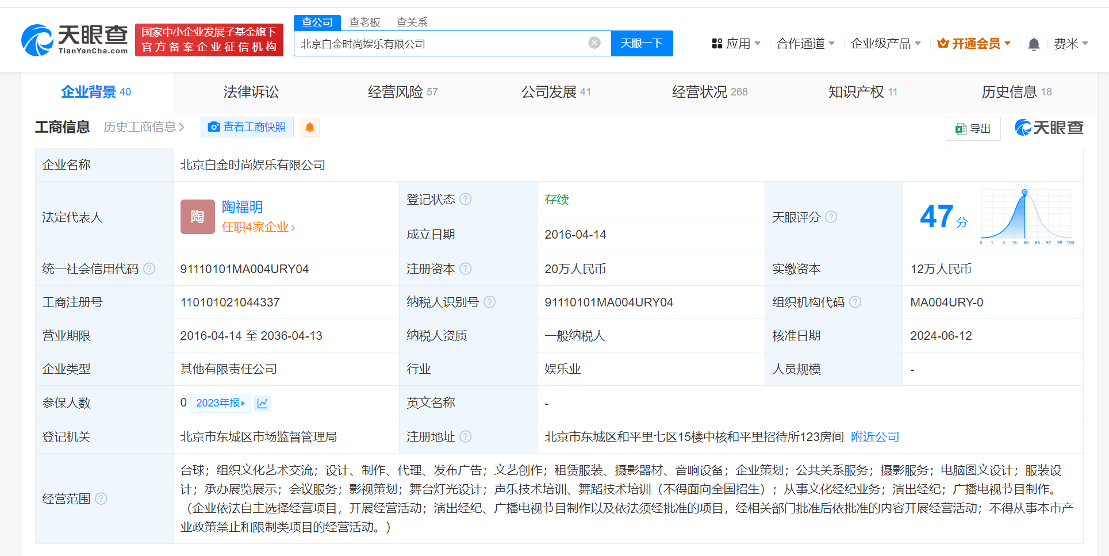Open the 法律诉讼 tab

point(251,92)
